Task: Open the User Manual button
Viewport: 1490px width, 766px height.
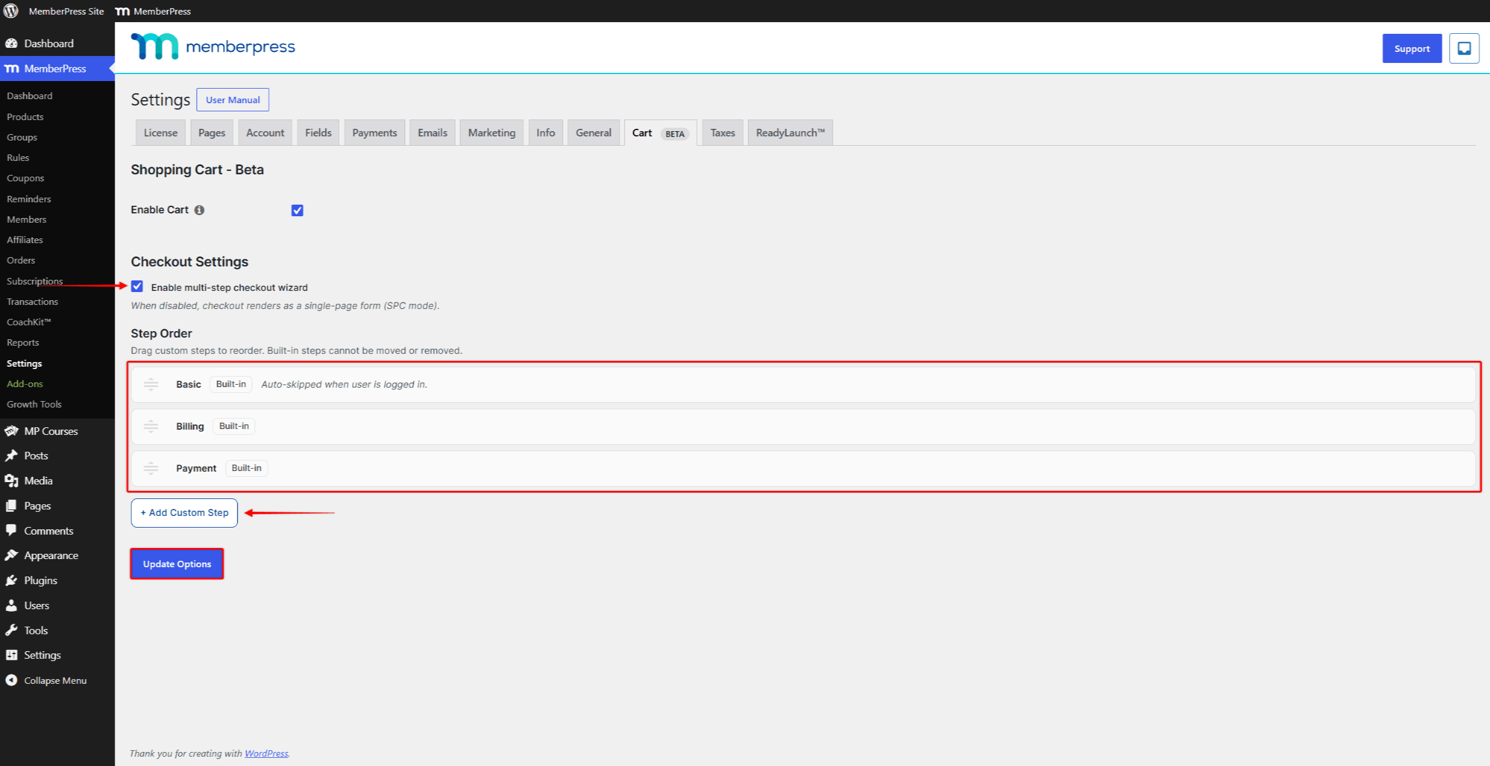Action: coord(233,100)
